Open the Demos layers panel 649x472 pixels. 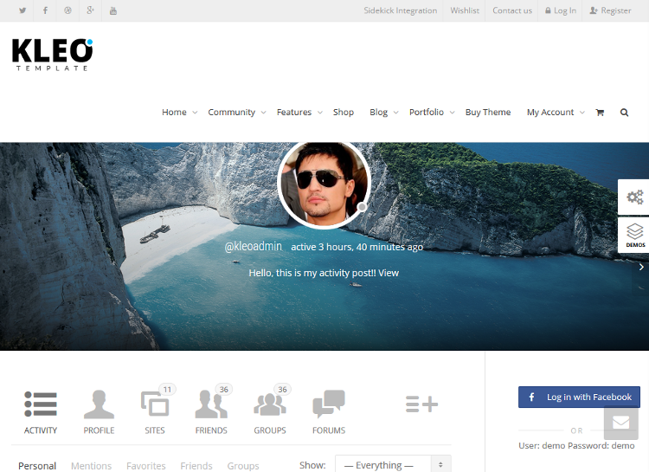[634, 236]
